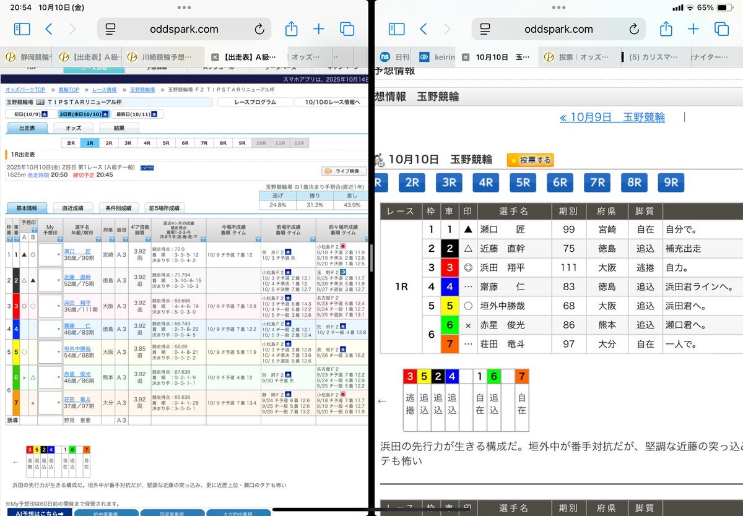
Task: Go back in the right Safari window
Action: coord(424,29)
